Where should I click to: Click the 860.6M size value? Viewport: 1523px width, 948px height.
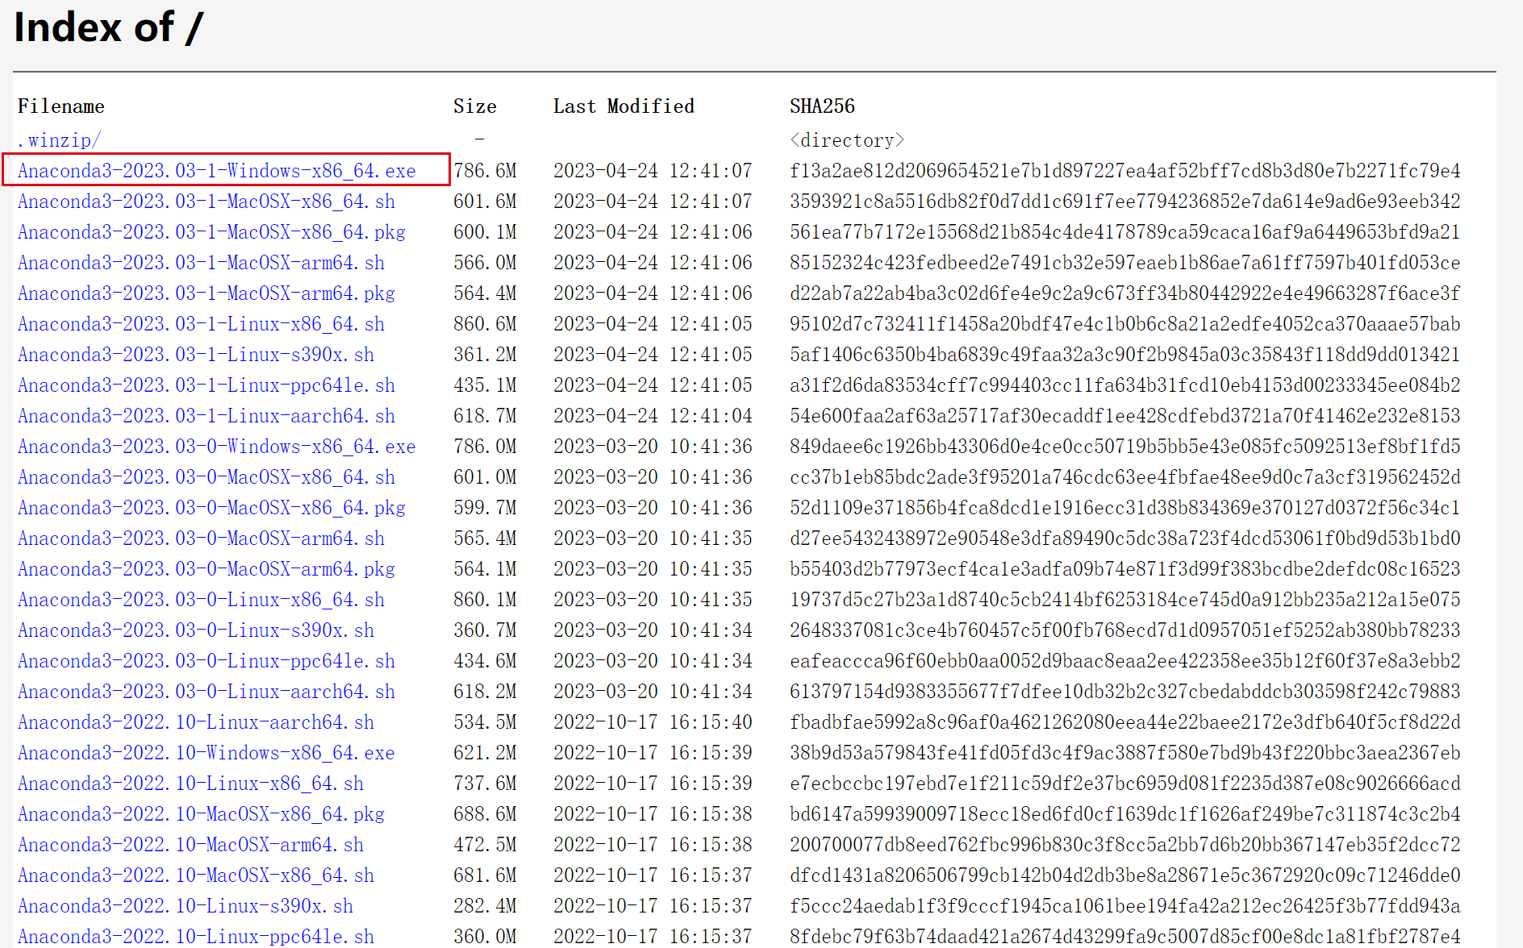[485, 324]
